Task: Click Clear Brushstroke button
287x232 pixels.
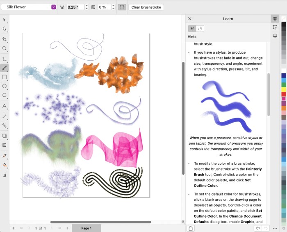Action: [x=146, y=7]
